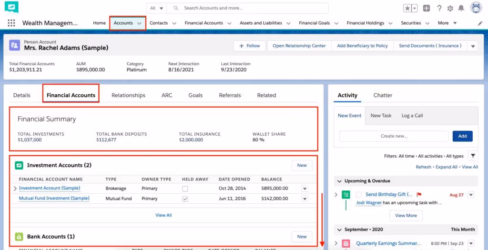Image resolution: width=488 pixels, height=250 pixels.
Task: Click in the Create new event field
Action: point(394,136)
